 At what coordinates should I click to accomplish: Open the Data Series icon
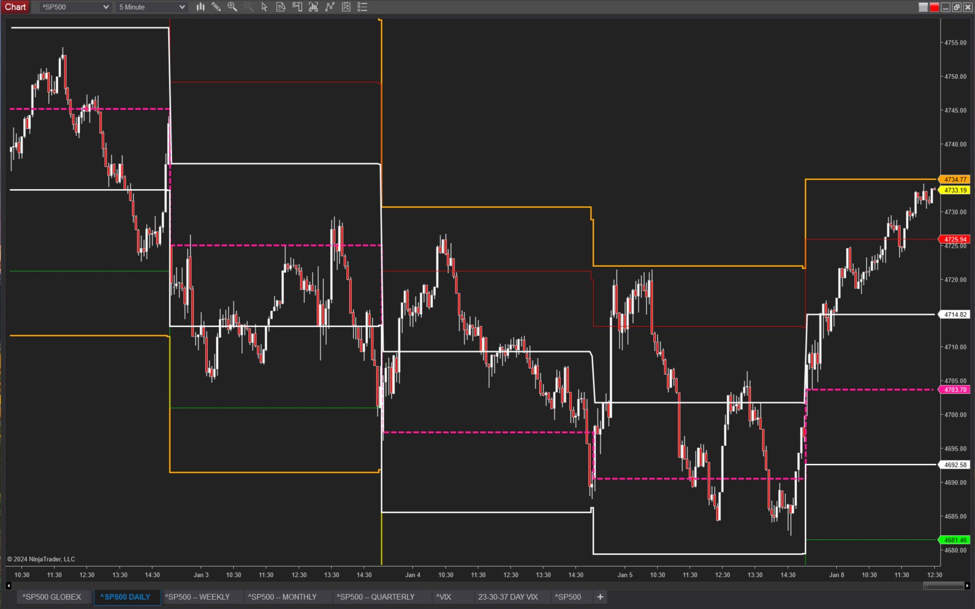pyautogui.click(x=313, y=7)
